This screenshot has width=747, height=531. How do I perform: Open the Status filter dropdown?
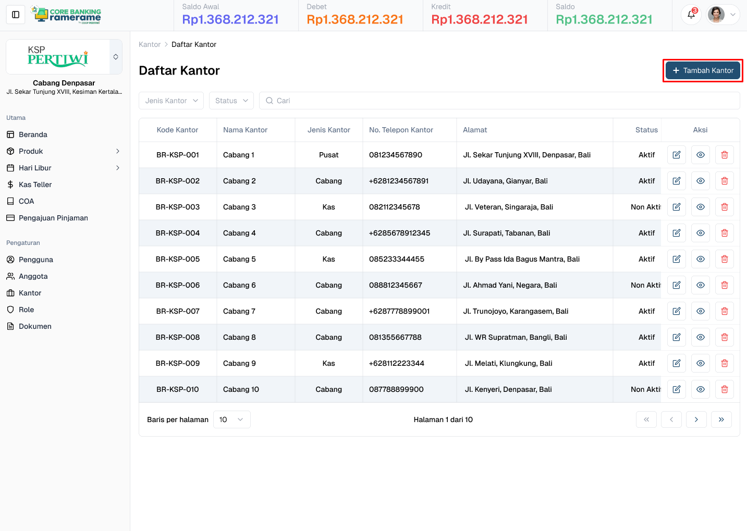point(231,100)
